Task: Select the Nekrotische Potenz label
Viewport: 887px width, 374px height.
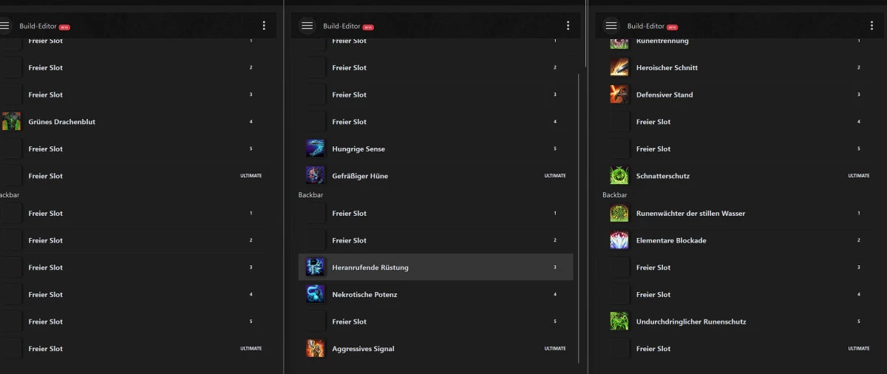Action: [x=365, y=294]
